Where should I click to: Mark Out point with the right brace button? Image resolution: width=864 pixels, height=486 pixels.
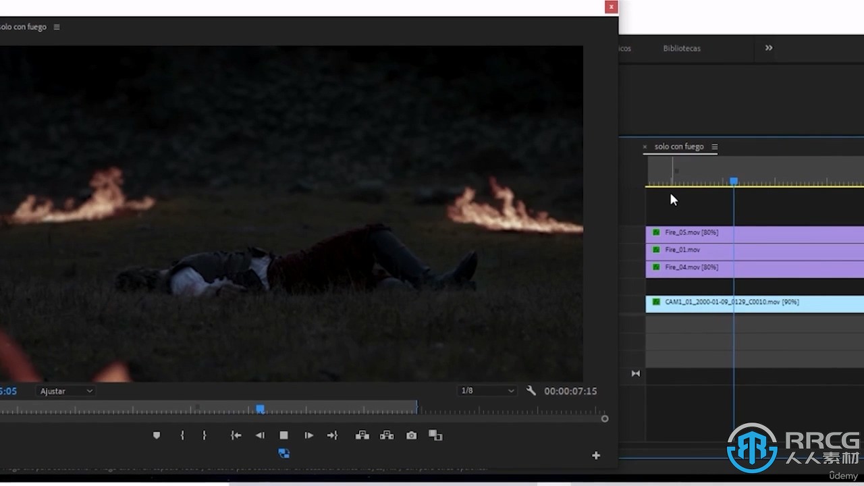tap(205, 435)
